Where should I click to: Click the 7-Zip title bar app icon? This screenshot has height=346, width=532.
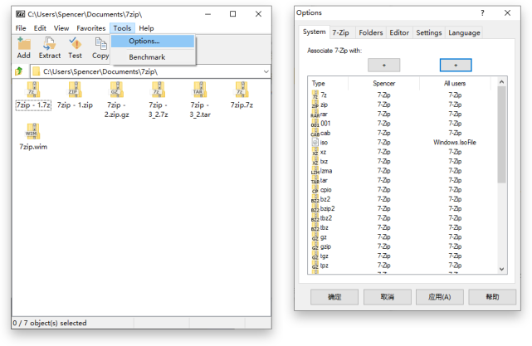21,14
